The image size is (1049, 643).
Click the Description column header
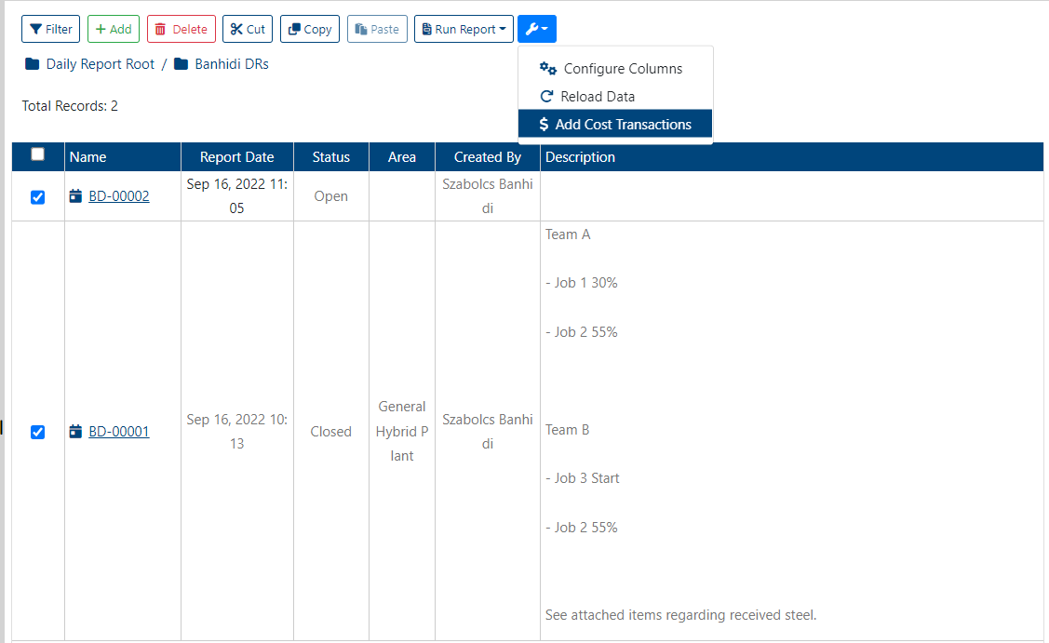coord(792,156)
